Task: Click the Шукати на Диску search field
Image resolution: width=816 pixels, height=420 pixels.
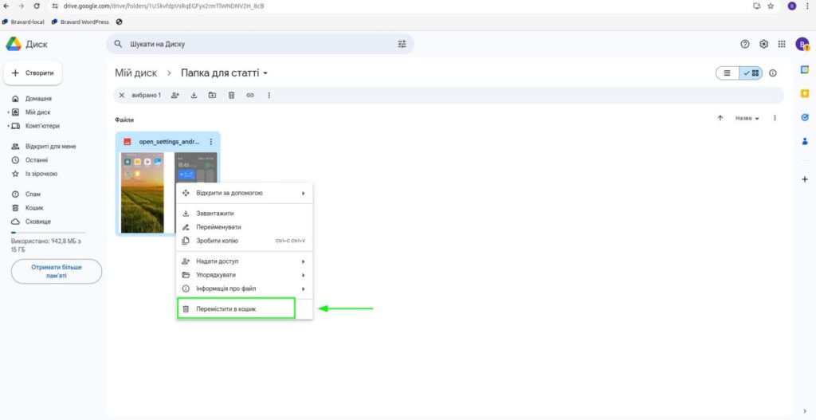Action: pos(261,45)
